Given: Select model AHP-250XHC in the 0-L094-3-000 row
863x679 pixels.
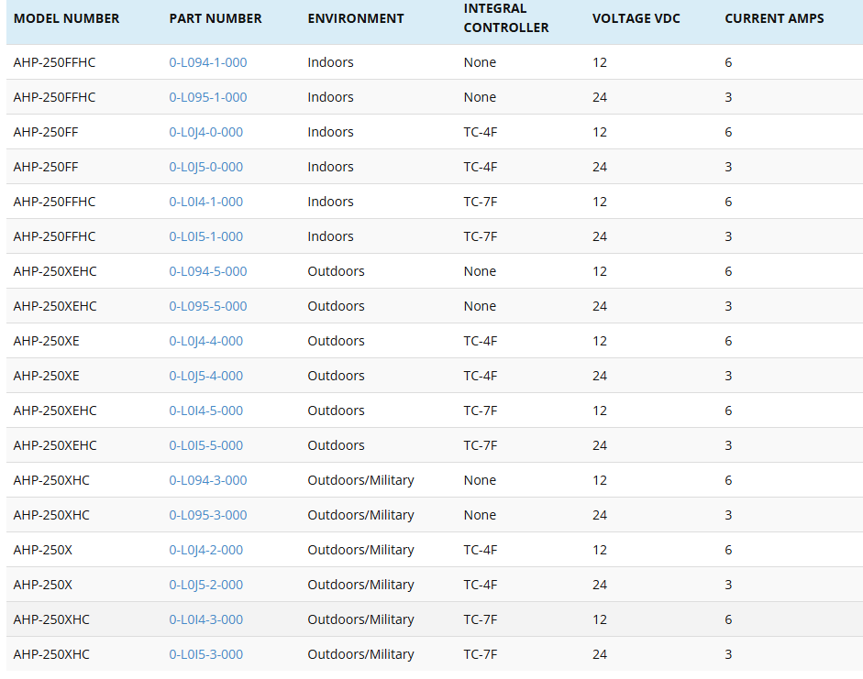Looking at the screenshot, I should pos(51,480).
